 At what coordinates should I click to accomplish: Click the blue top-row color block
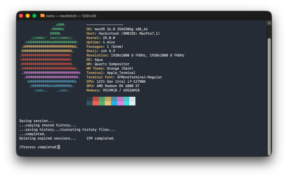[x=114, y=99]
